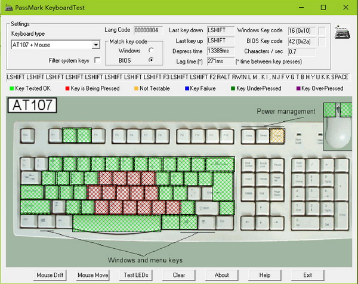Click the Lang Code field
The height and width of the screenshot is (284, 358).
[146, 30]
